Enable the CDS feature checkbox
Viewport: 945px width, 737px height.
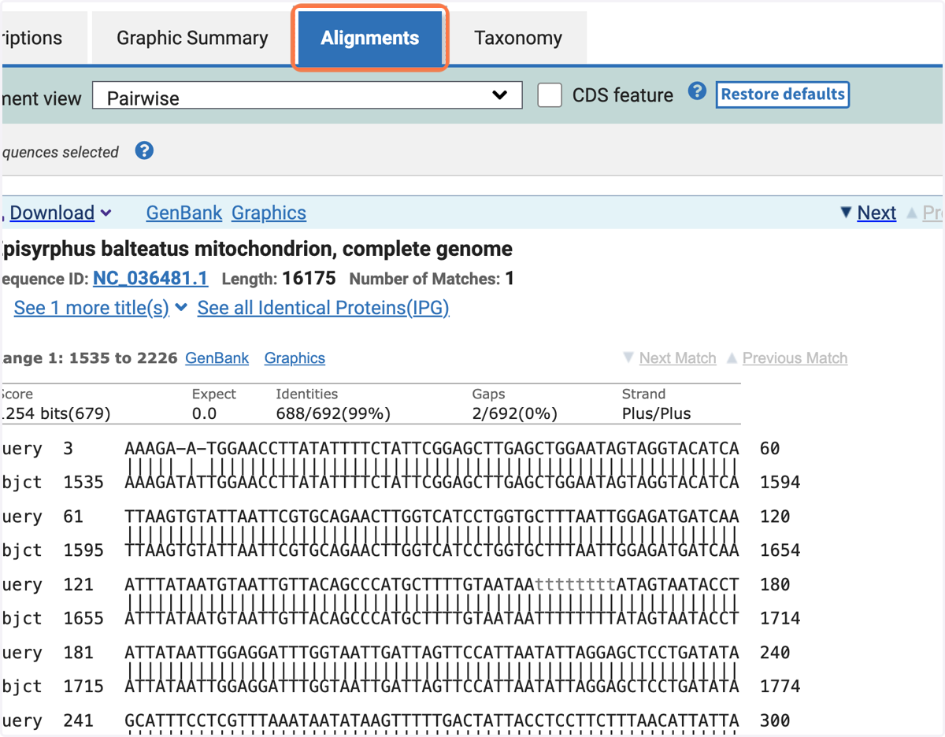point(550,95)
